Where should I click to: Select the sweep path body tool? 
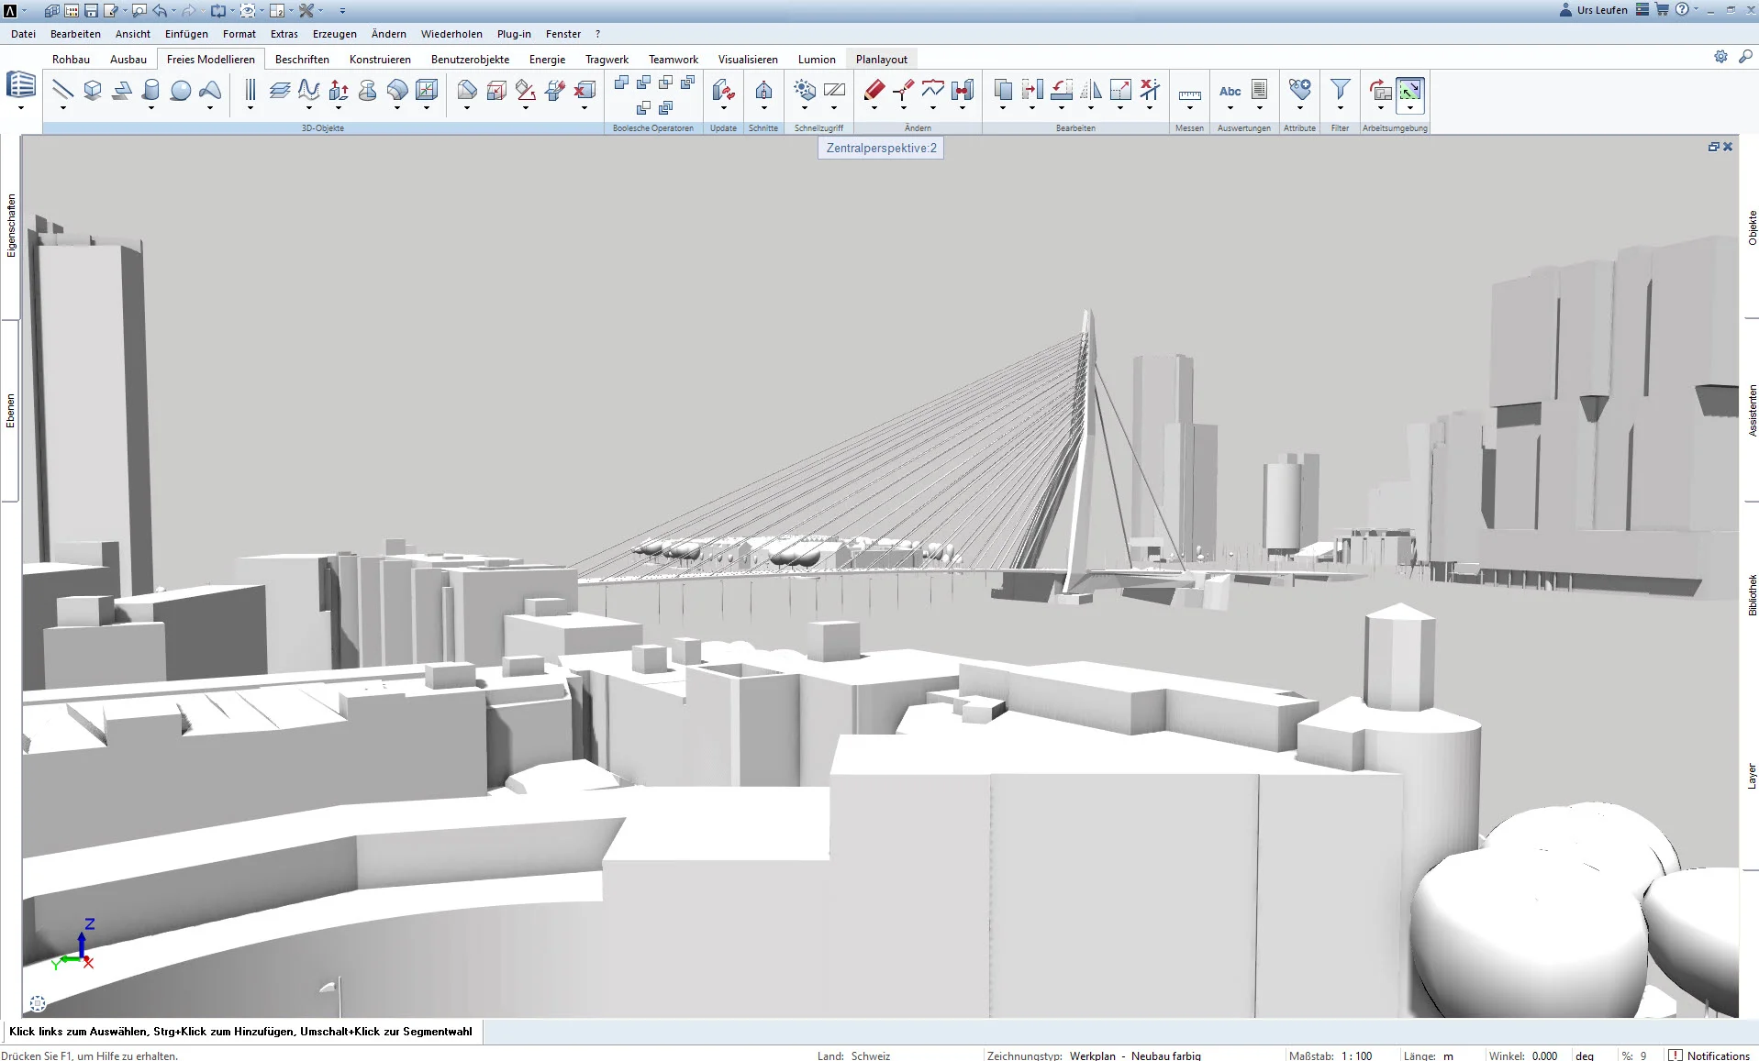click(x=397, y=90)
